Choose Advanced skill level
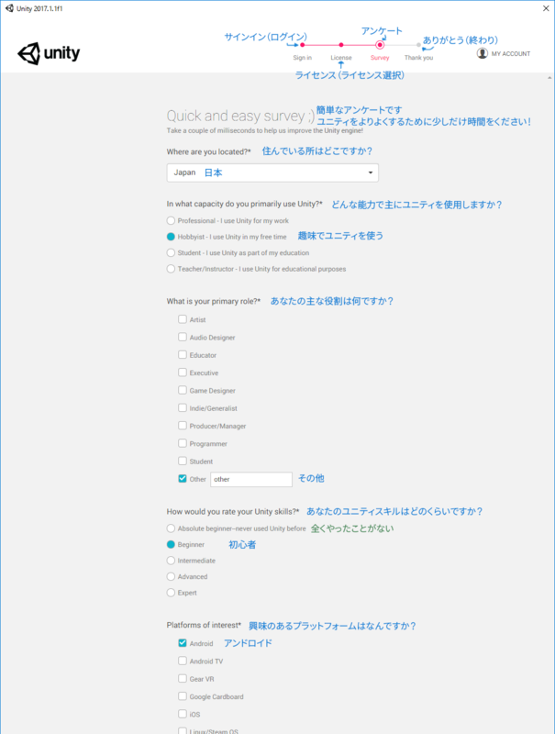This screenshot has height=734, width=555. [171, 577]
